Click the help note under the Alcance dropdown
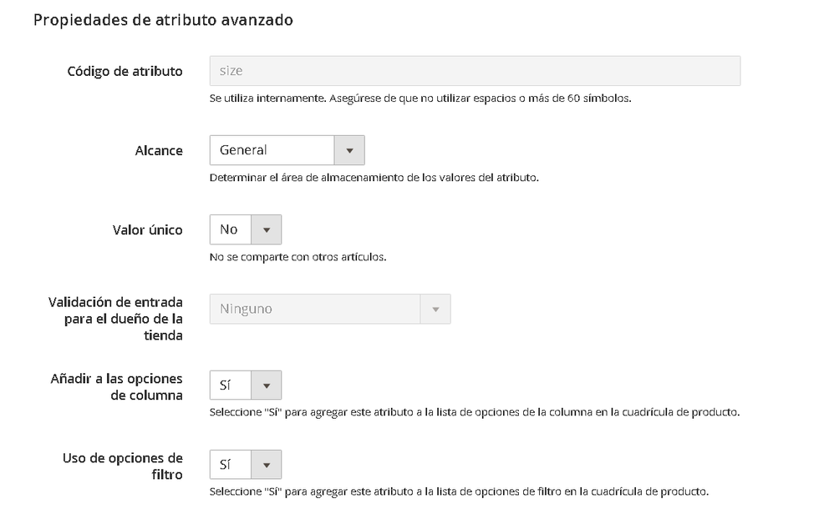 click(x=374, y=177)
